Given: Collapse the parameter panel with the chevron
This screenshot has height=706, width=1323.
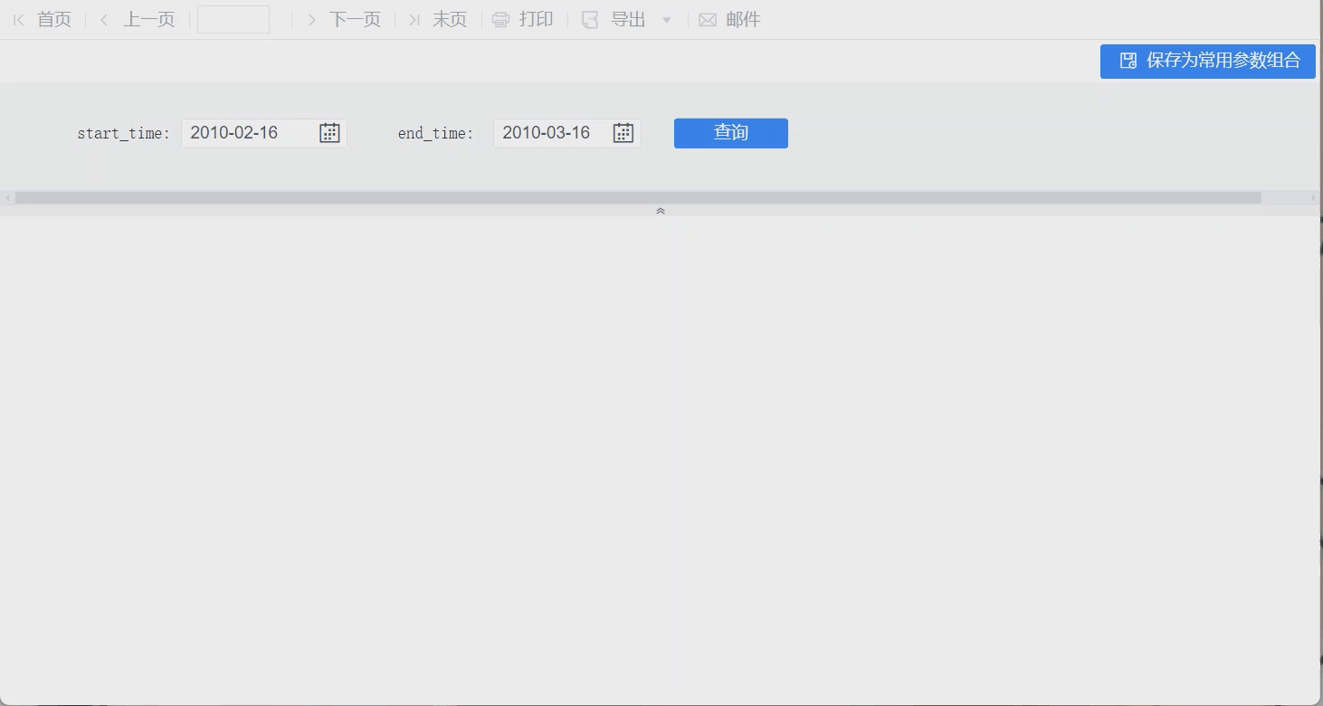Looking at the screenshot, I should pos(660,210).
